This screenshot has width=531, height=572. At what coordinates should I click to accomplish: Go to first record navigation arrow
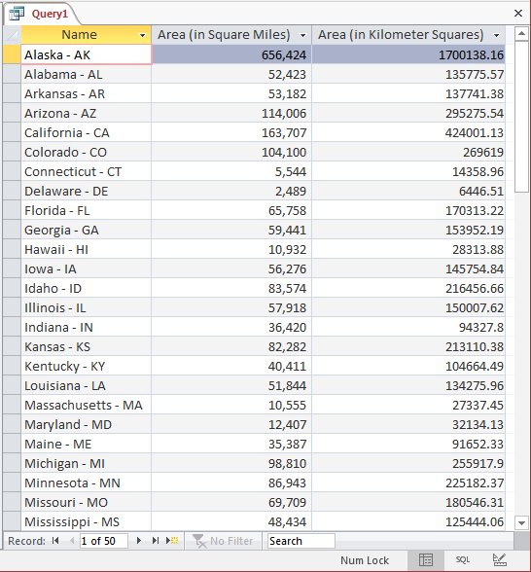tap(55, 540)
